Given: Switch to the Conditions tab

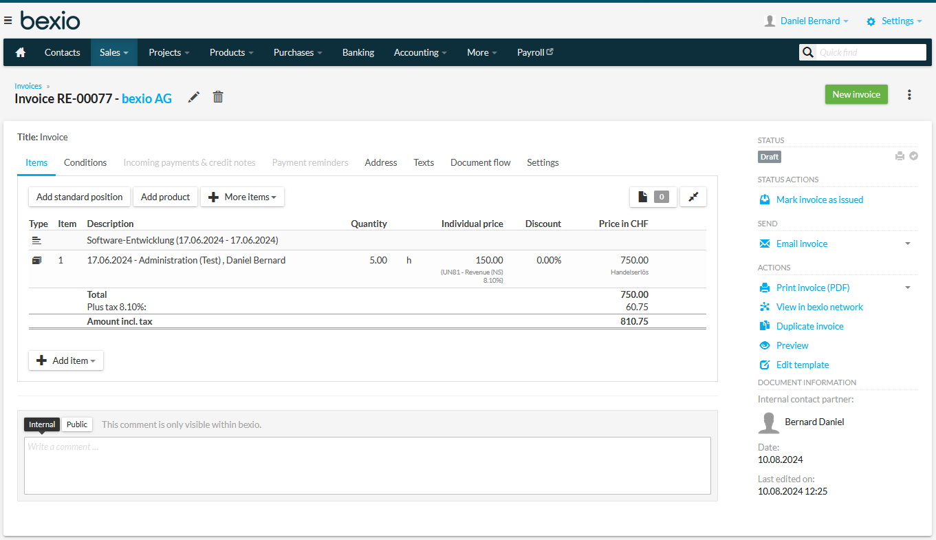Looking at the screenshot, I should [x=85, y=163].
